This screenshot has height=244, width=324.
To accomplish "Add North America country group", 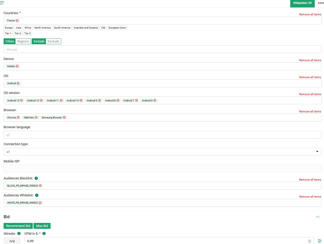I will pyautogui.click(x=43, y=28).
